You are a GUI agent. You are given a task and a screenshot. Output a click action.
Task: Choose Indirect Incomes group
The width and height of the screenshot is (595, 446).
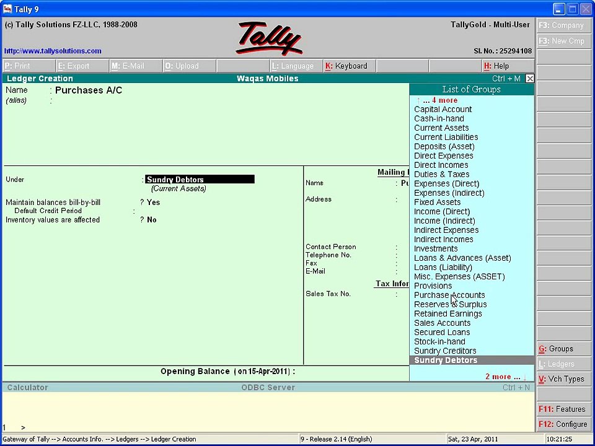coord(444,239)
